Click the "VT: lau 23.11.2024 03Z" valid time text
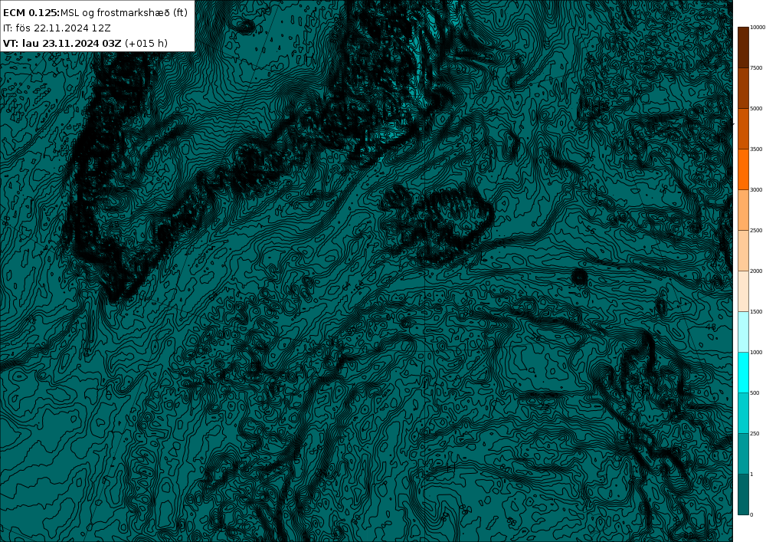 62,44
